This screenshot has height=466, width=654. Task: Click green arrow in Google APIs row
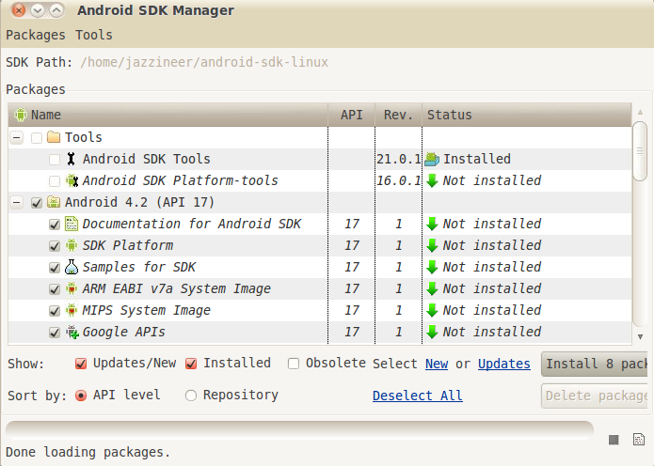click(x=432, y=333)
